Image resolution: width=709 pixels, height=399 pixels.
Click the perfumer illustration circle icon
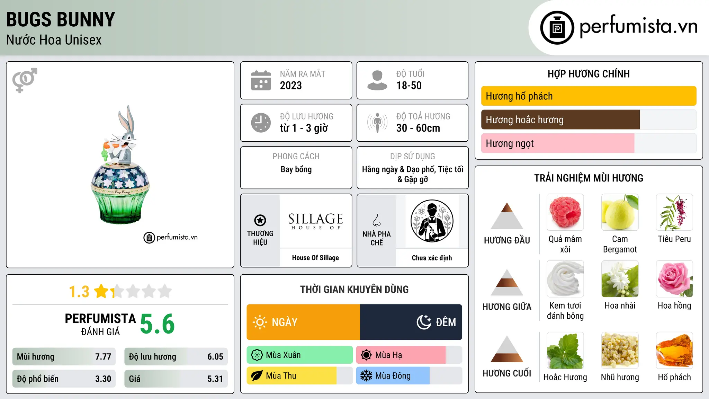tap(432, 221)
